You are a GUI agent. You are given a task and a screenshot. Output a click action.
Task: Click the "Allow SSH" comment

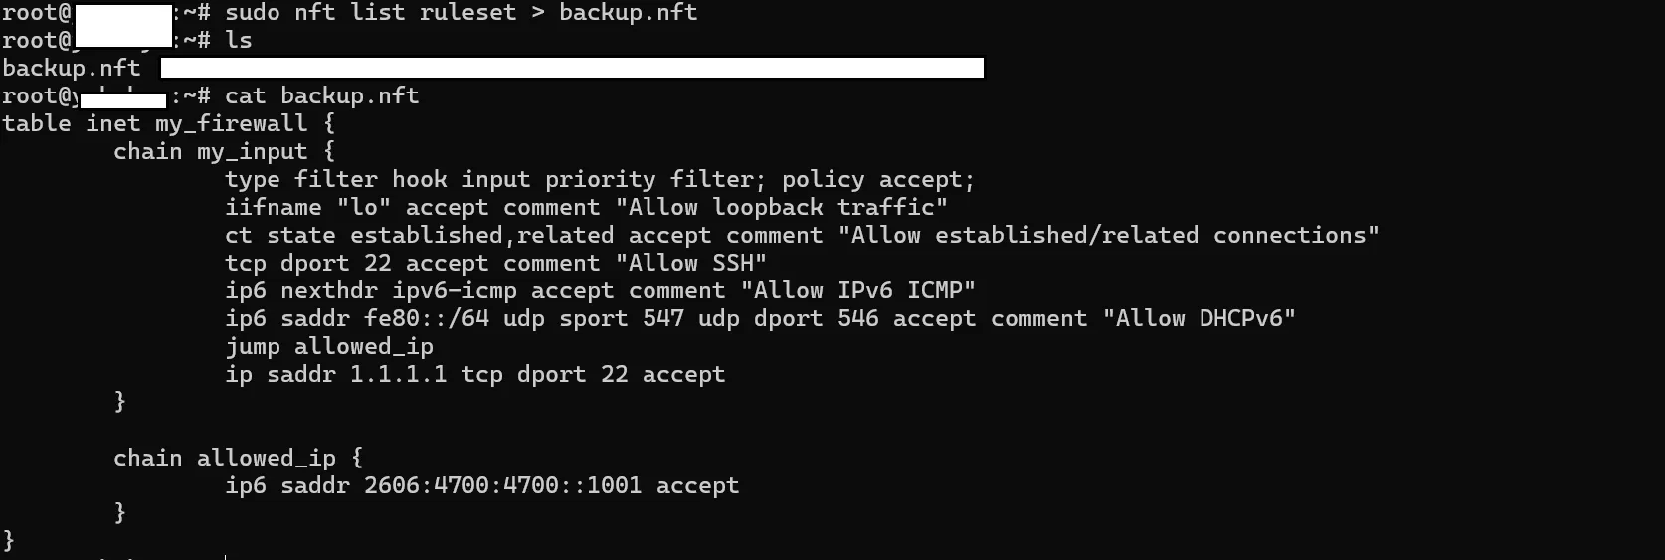[x=690, y=263]
